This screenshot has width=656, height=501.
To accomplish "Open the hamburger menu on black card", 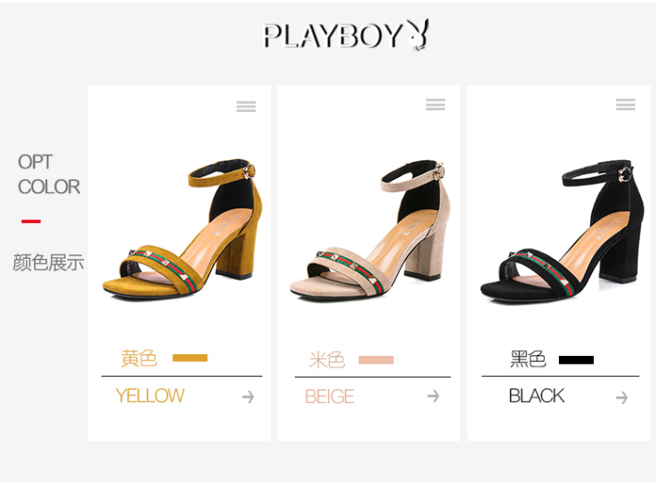I will 625,105.
